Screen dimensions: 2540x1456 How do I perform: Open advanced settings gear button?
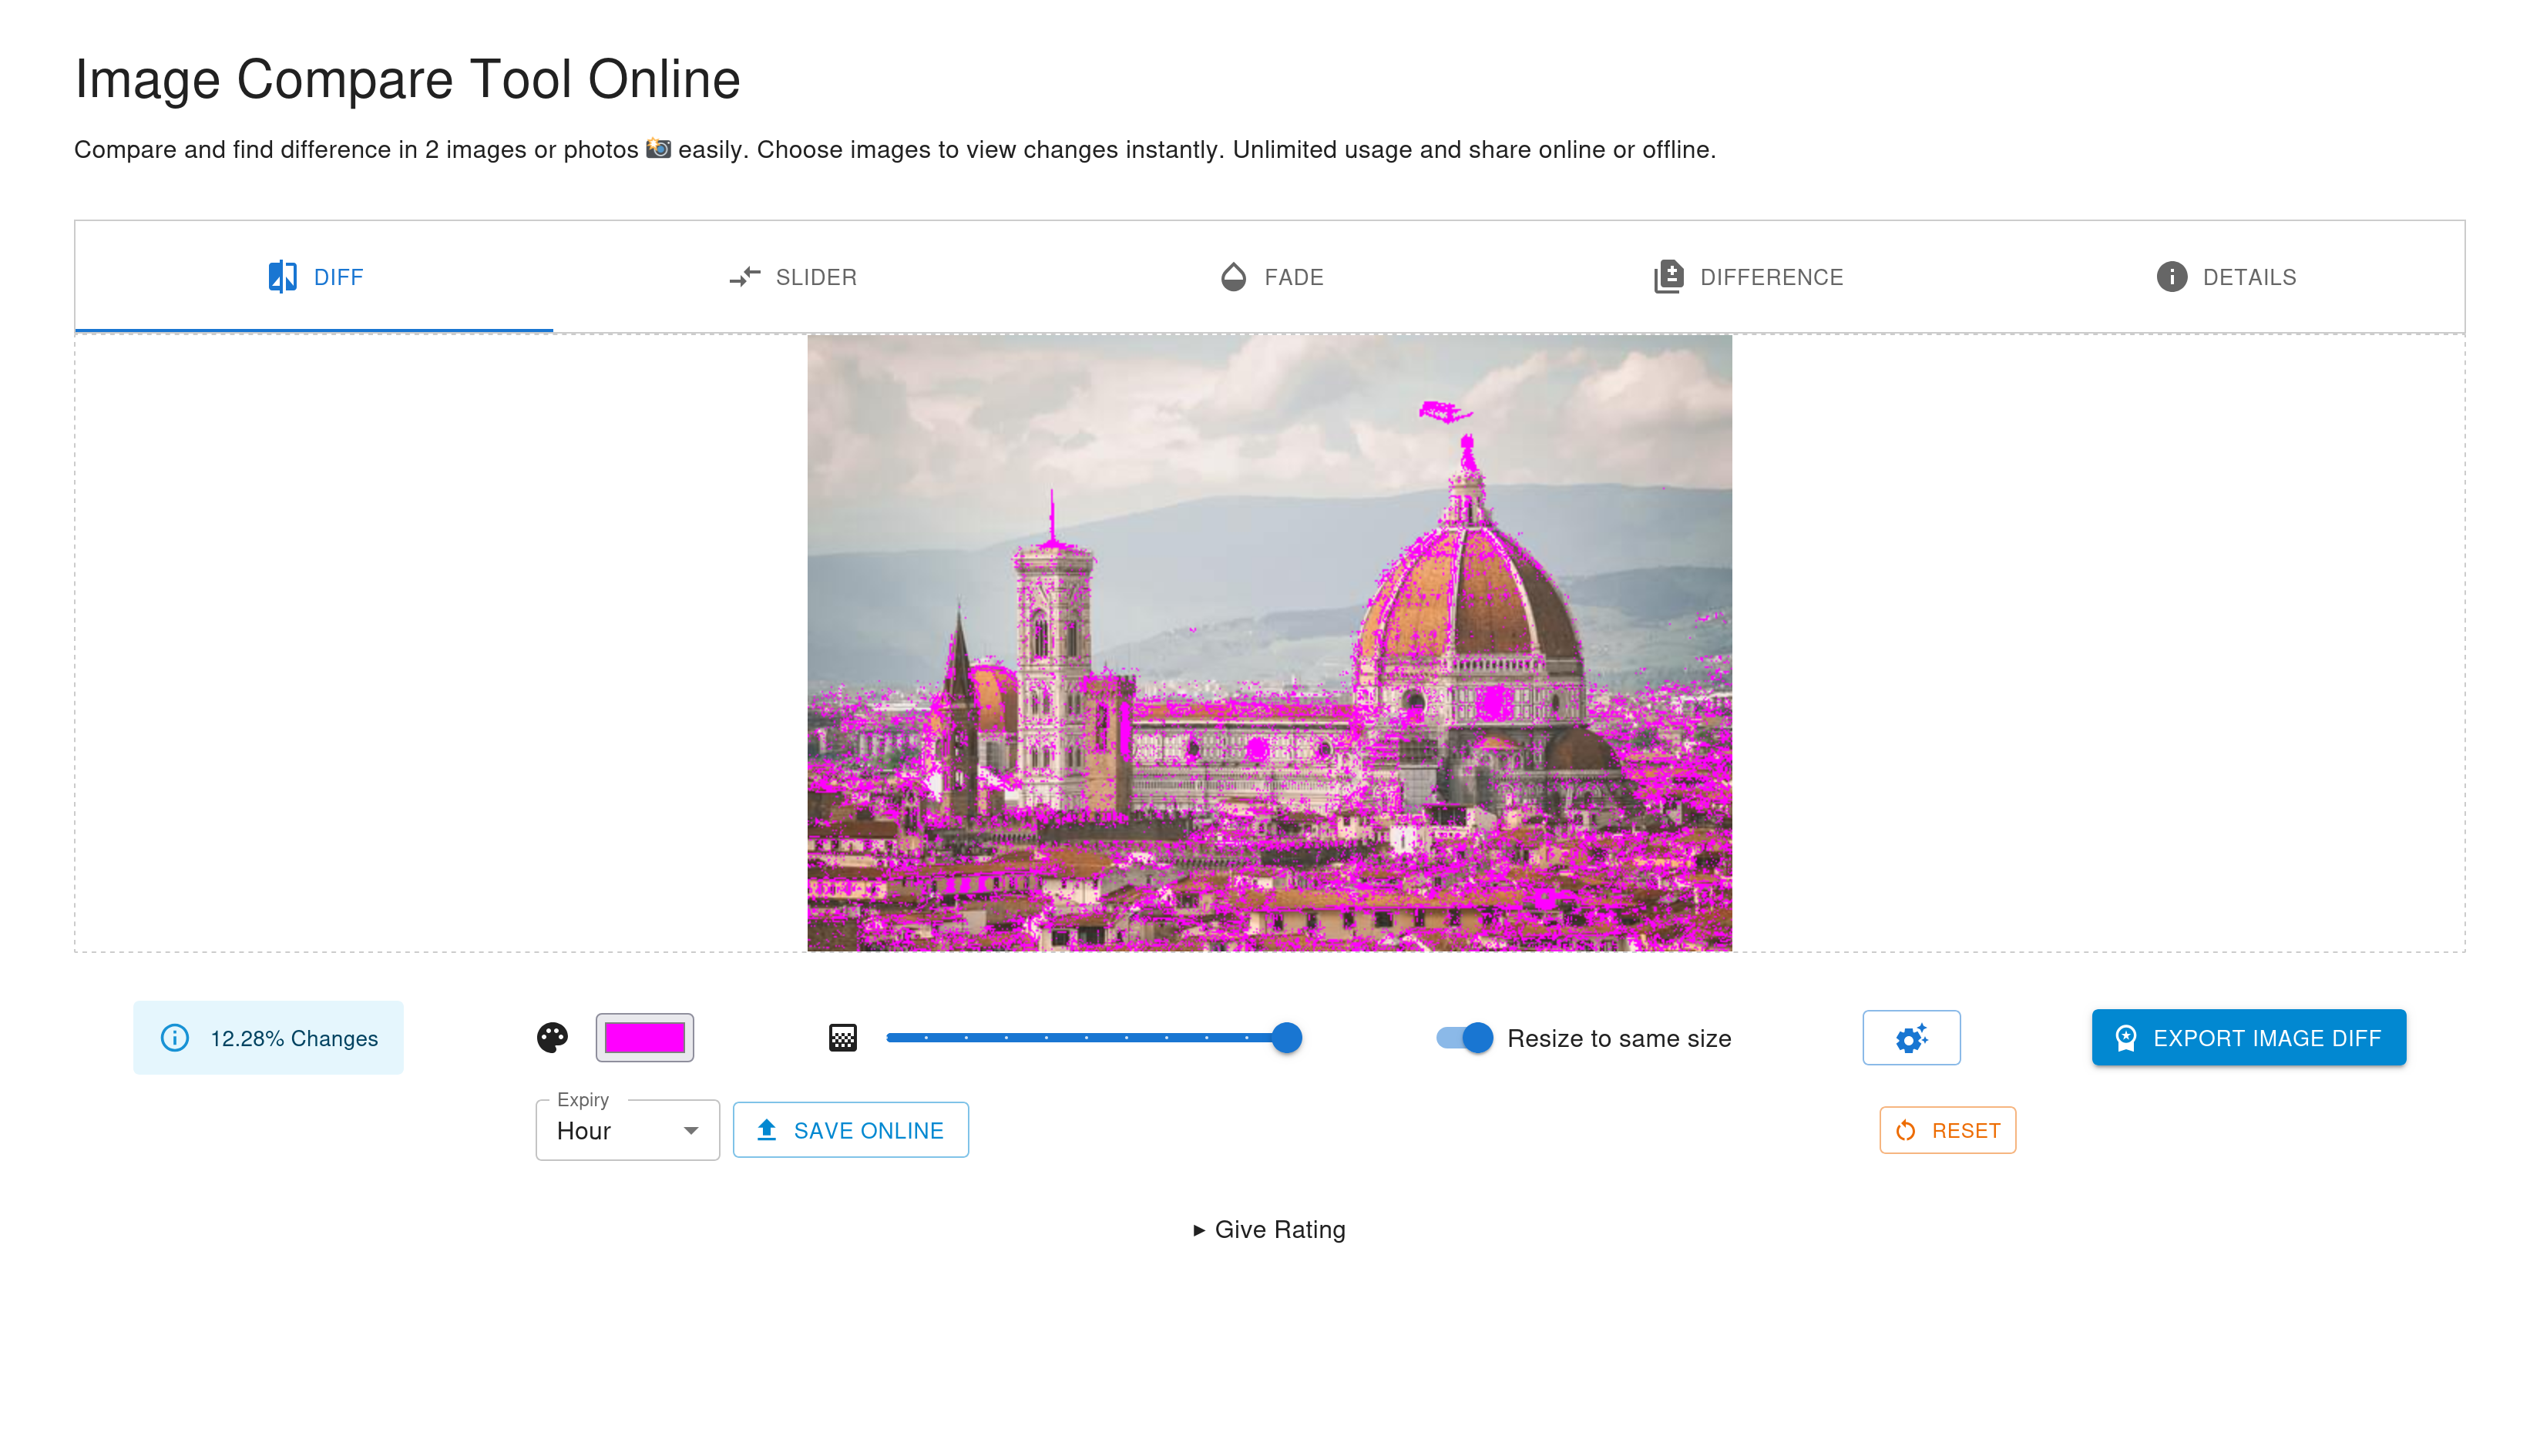[1911, 1038]
